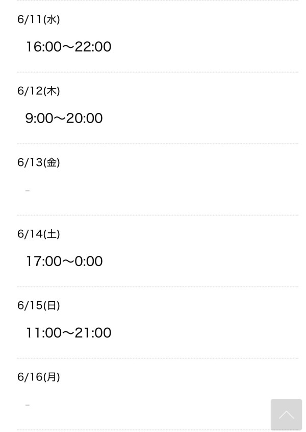Select the 9:00～20:00 time slot

click(64, 118)
